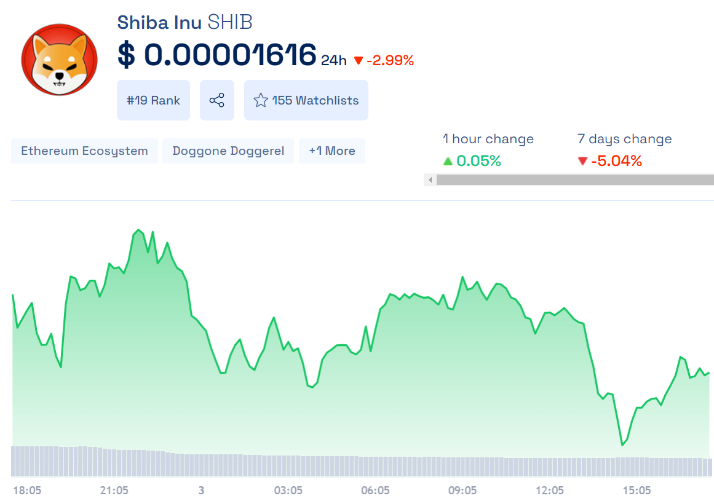
Task: Click the Shiba Inu SHIB title
Action: [185, 22]
